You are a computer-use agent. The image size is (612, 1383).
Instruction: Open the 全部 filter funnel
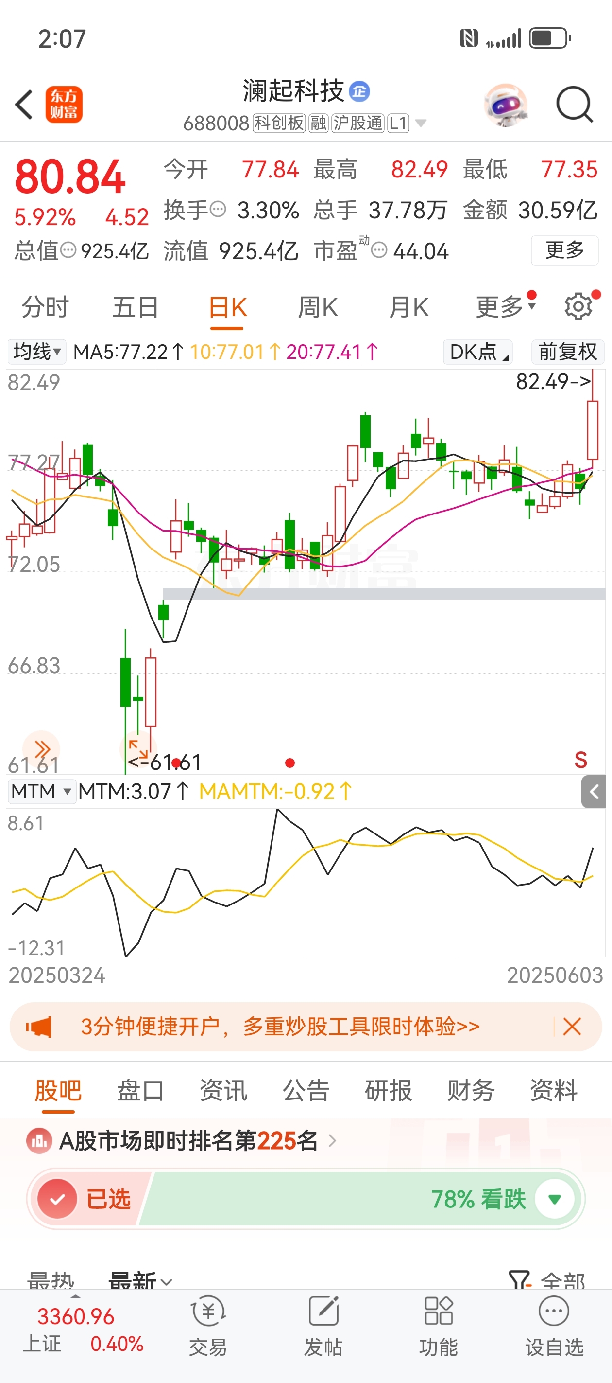(x=546, y=1282)
